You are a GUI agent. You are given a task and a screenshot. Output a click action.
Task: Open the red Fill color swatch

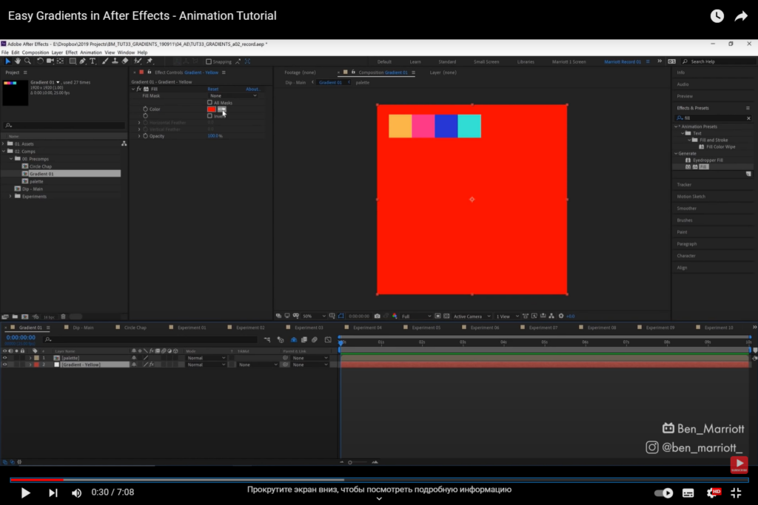(x=212, y=109)
